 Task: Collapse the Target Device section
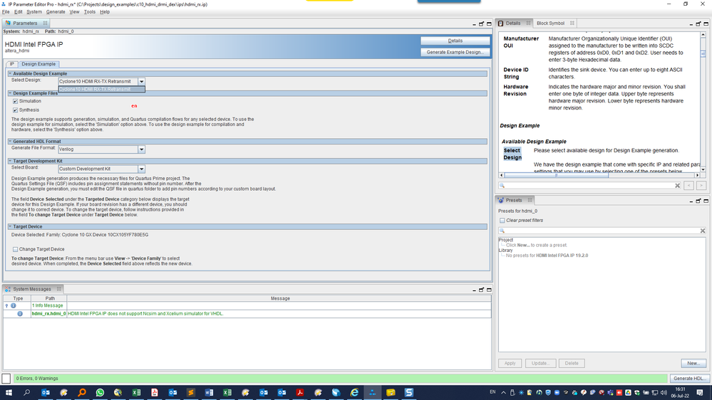(x=10, y=227)
